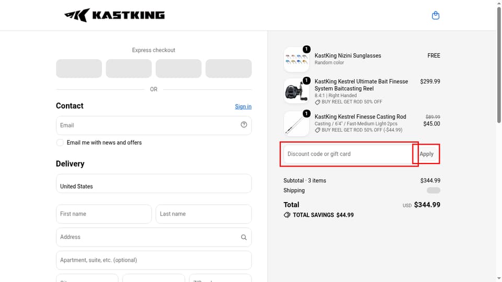Focus the Discount code or gift card field
This screenshot has height=282, width=502.
coord(348,154)
